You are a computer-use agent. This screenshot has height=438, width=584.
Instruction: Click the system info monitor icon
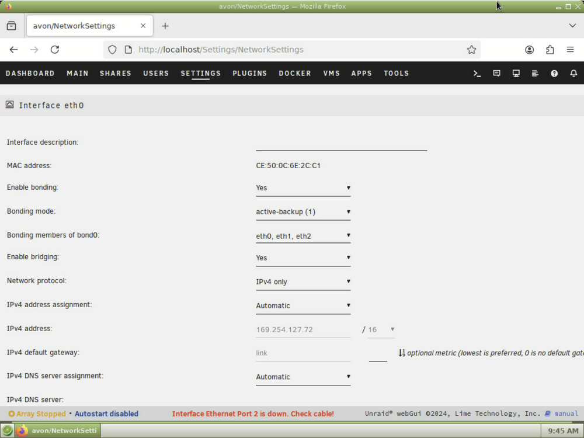click(x=516, y=74)
